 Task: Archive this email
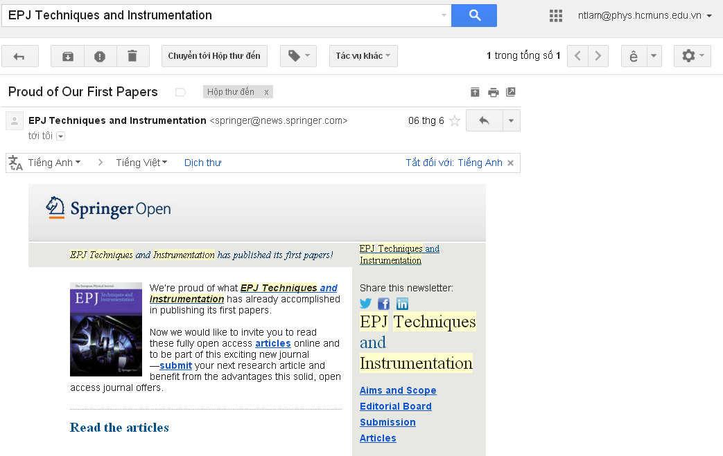(68, 56)
